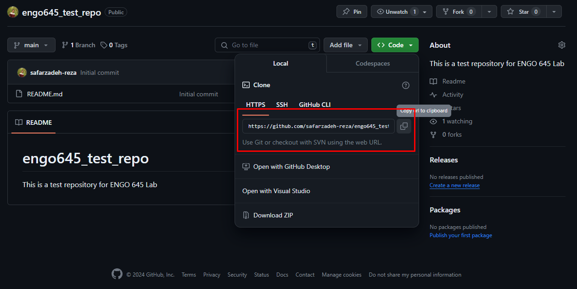This screenshot has width=577, height=289.
Task: Open the Releases heading link
Action: click(x=444, y=160)
